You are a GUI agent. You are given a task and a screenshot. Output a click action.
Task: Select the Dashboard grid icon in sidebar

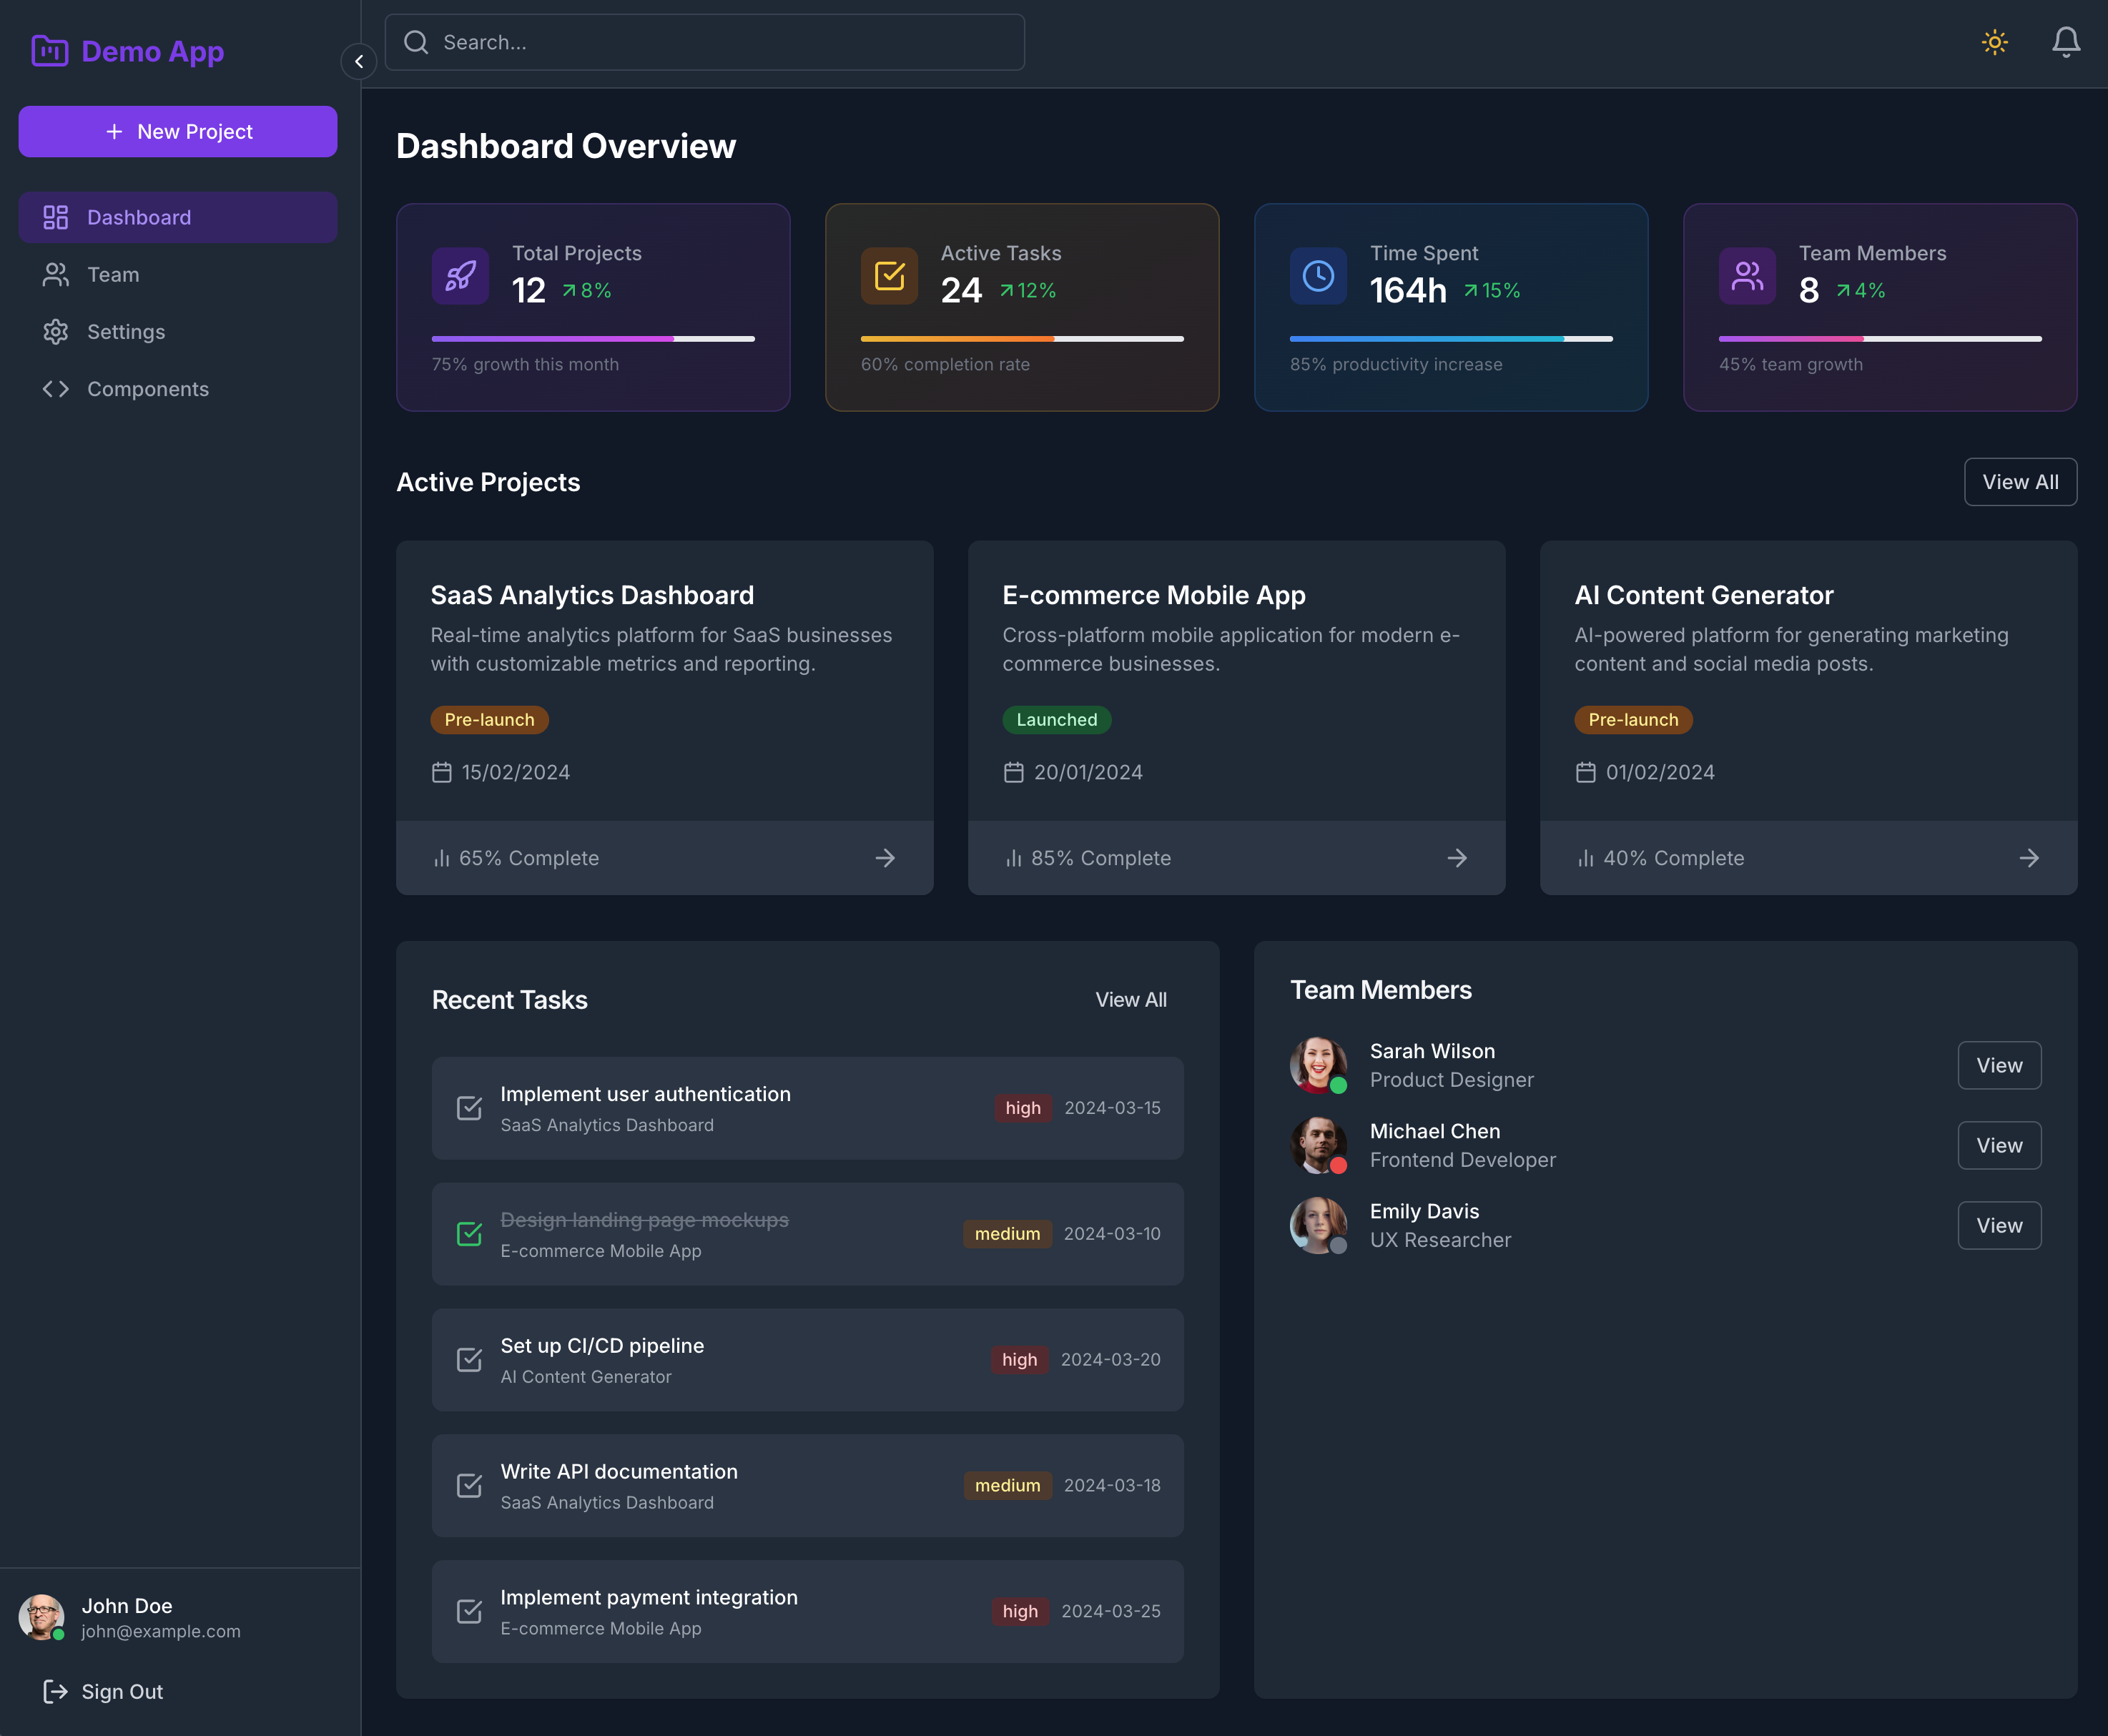(x=55, y=217)
